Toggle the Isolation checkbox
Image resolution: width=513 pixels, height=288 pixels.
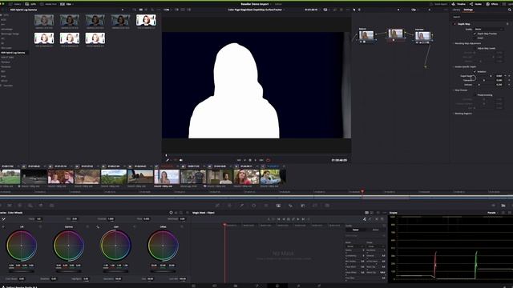tap(475, 71)
